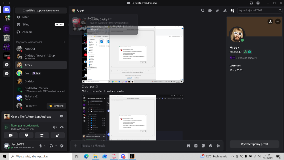Open the GIF picker
The width and height of the screenshot is (284, 160).
click(196, 146)
